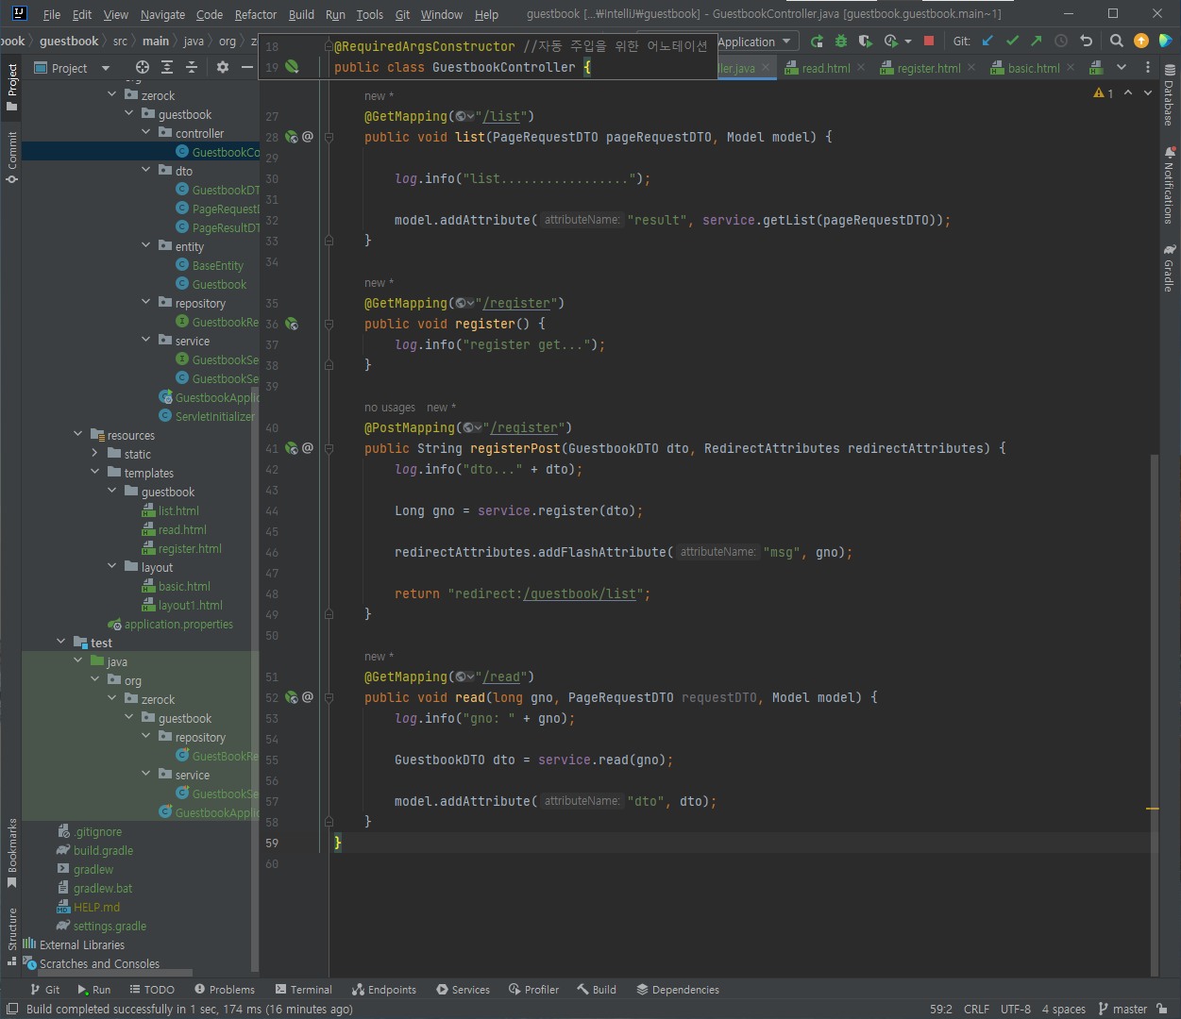
Task: Update project with the blue Git arrow
Action: coord(988,41)
